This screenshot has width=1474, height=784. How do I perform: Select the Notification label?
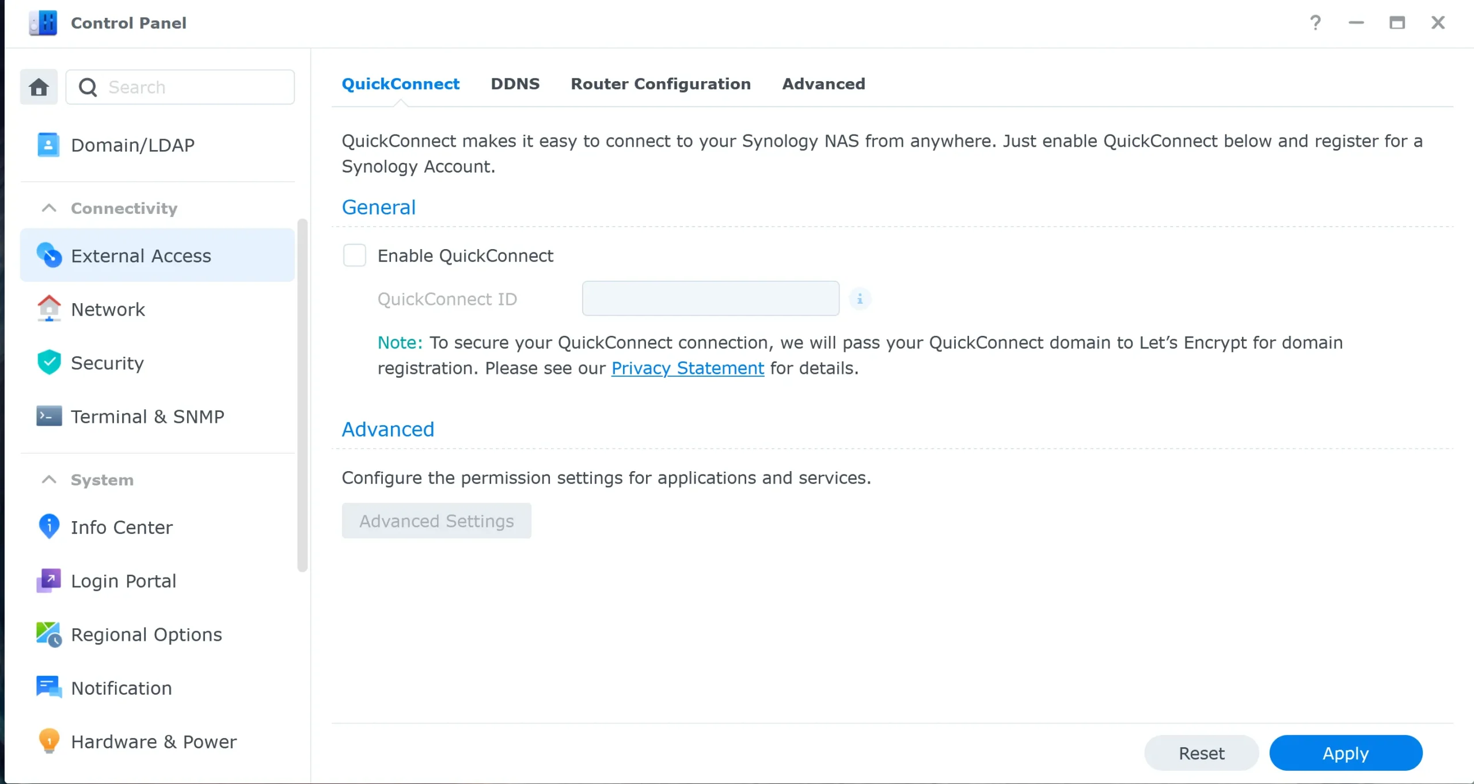[x=121, y=688]
